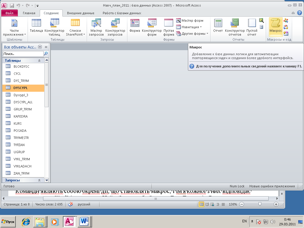This screenshot has width=304, height=228.
Task: Click the Word zoom in plus button
Action: [276, 204]
